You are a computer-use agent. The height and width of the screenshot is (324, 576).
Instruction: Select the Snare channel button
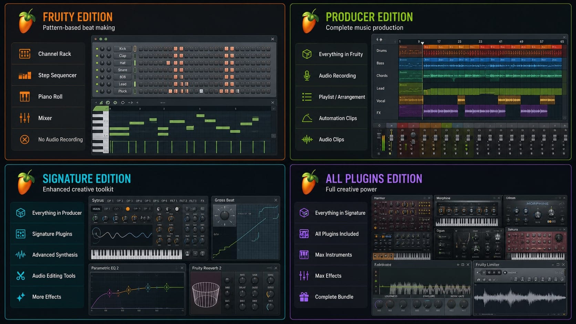click(123, 70)
